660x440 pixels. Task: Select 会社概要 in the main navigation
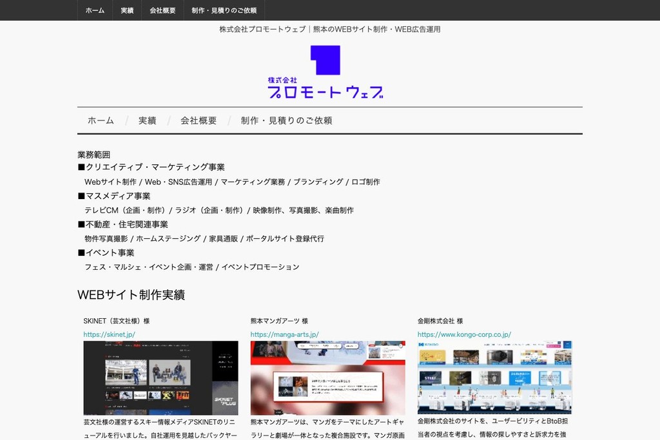(x=199, y=120)
